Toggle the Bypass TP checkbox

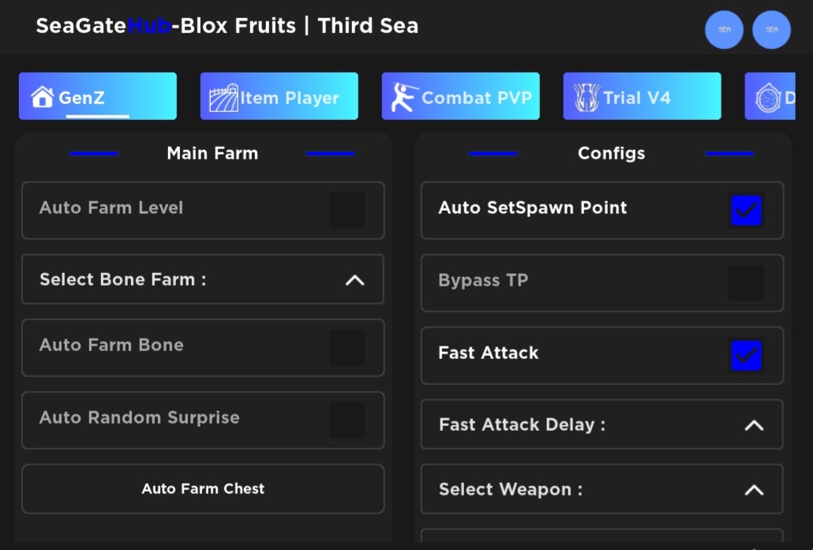click(x=746, y=283)
